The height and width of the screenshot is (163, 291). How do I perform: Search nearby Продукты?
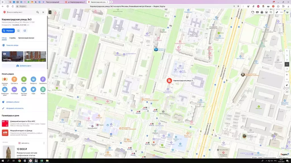(34, 80)
